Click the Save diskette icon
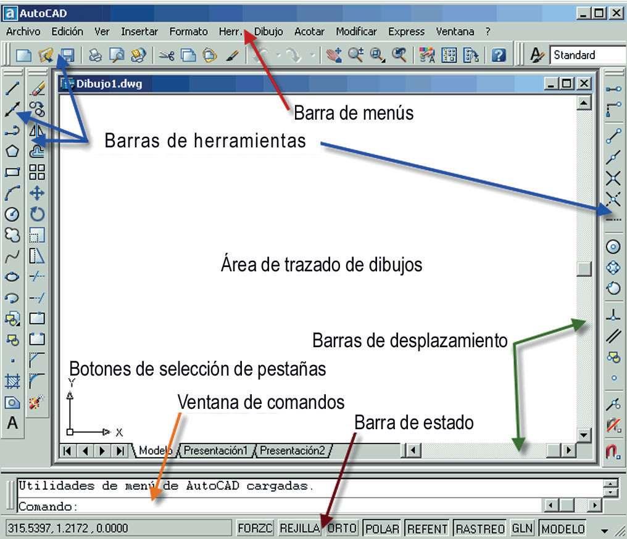Viewport: 627px width, 539px height. pos(68,55)
